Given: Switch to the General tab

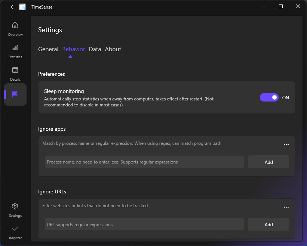Looking at the screenshot, I should point(48,49).
